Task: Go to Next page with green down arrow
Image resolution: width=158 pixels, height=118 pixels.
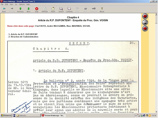Action: (28, 10)
